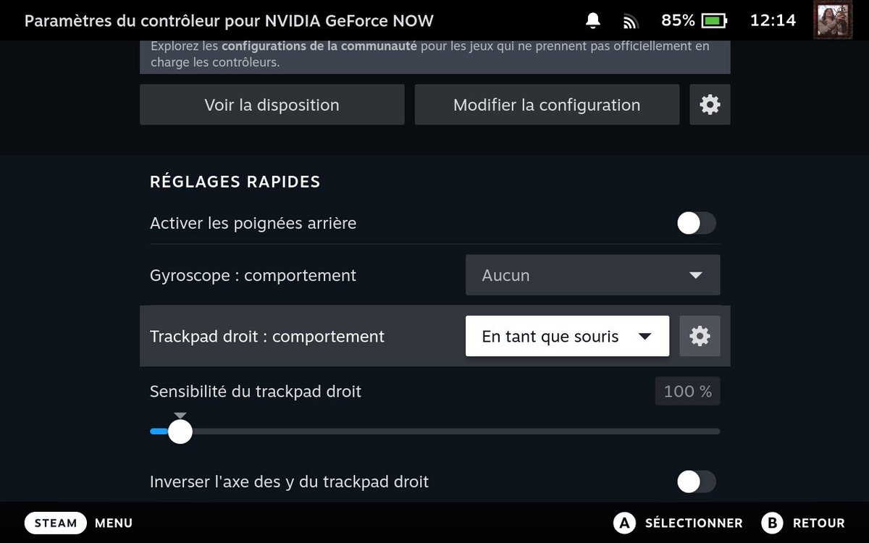Screen dimensions: 869x543
Task: Click the 100 % sensitivity value field
Action: tap(687, 392)
